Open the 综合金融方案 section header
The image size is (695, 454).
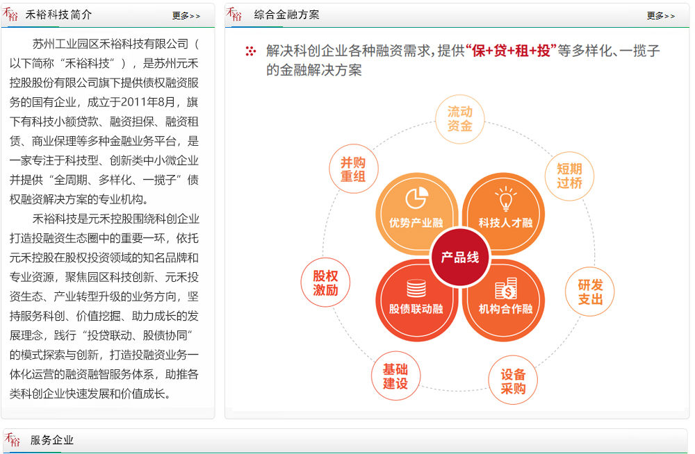286,15
